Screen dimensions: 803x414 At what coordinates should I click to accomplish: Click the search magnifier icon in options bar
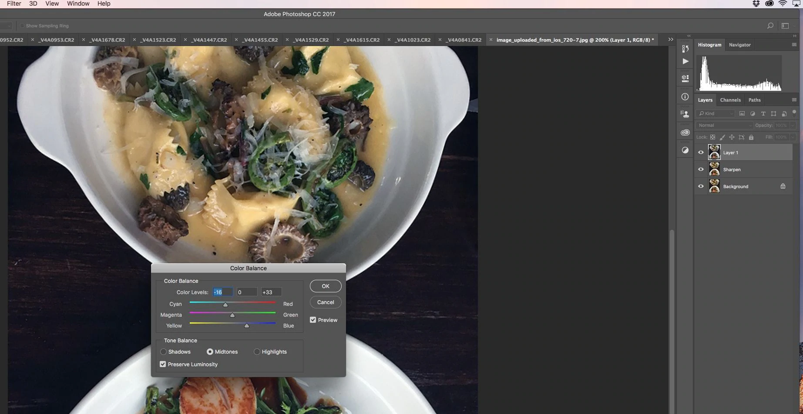pos(770,26)
